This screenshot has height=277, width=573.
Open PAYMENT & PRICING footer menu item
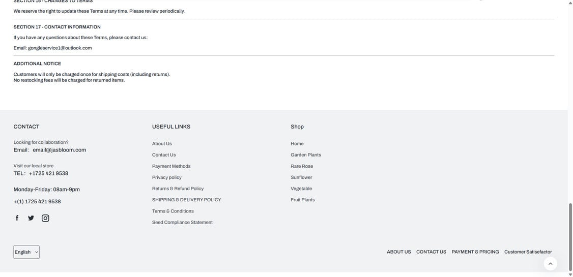[475, 252]
